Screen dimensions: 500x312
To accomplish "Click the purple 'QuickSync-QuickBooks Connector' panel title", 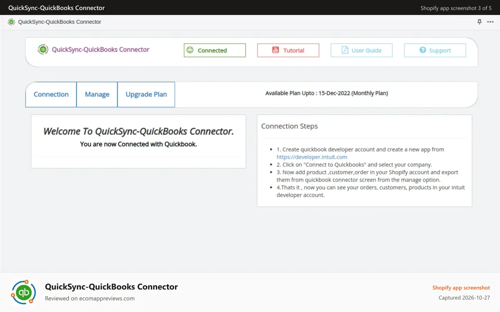I will click(x=100, y=50).
